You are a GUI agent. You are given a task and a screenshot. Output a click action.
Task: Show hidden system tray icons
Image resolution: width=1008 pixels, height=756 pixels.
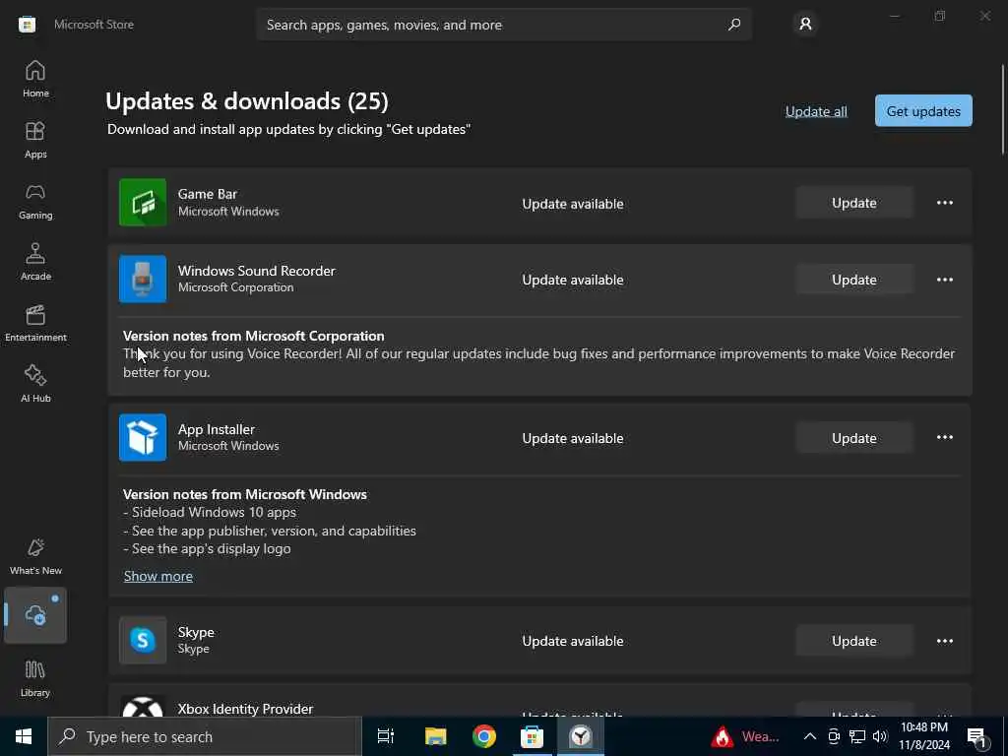click(809, 736)
